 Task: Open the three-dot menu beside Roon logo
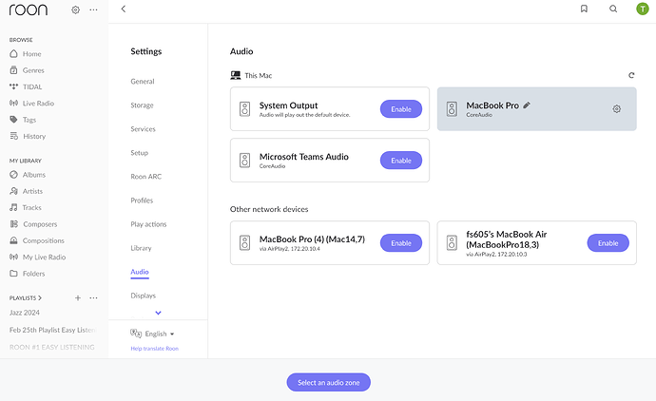(x=93, y=10)
